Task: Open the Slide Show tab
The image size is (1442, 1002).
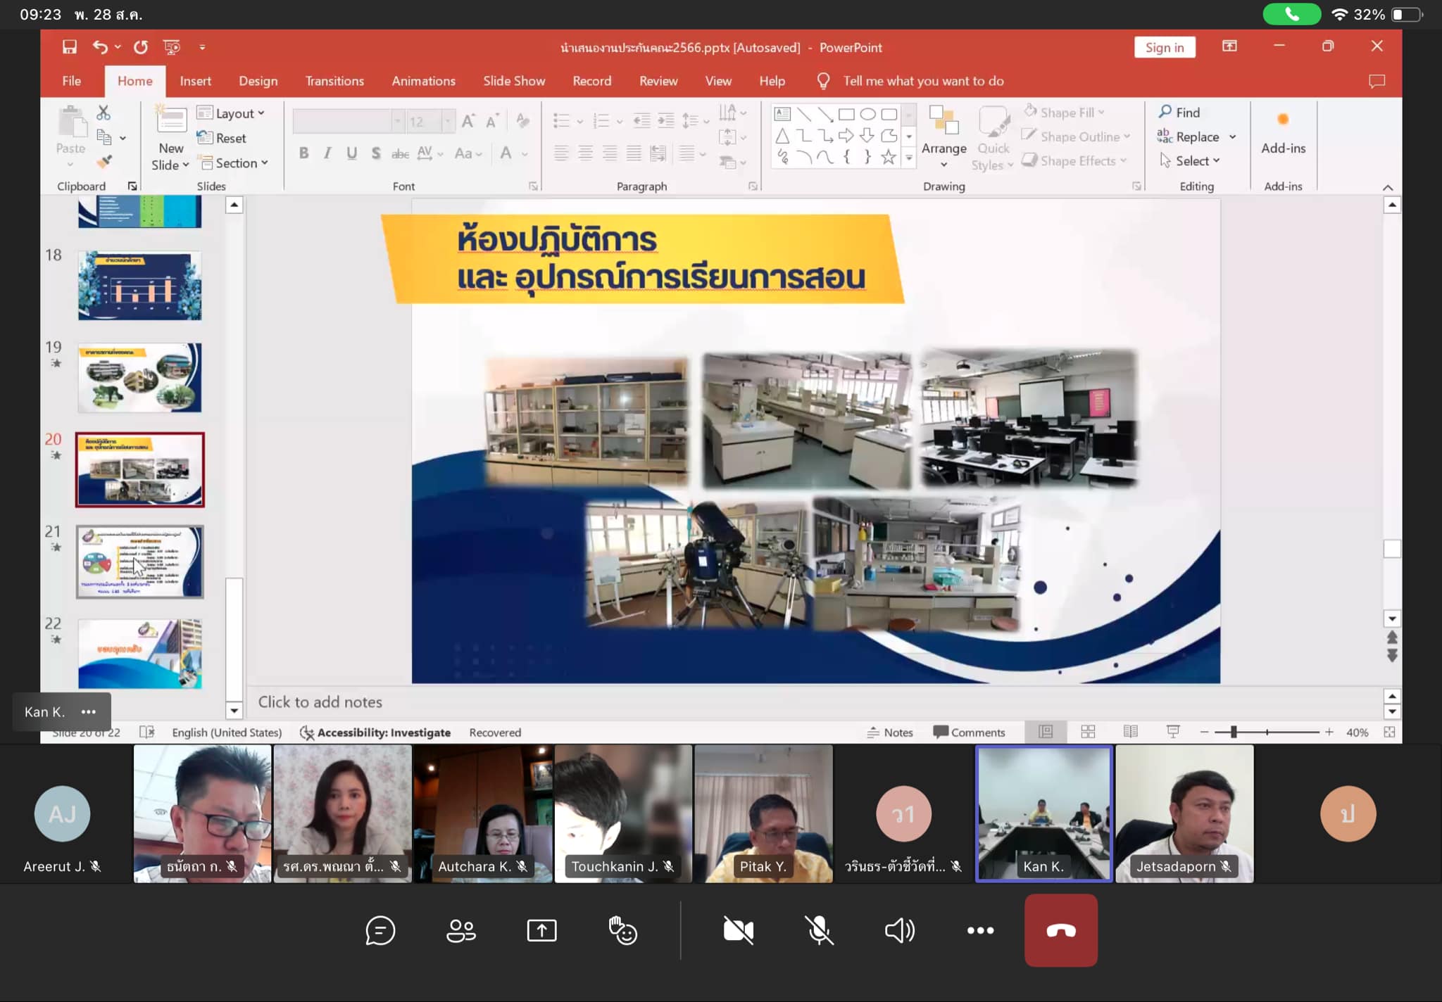Action: [513, 81]
